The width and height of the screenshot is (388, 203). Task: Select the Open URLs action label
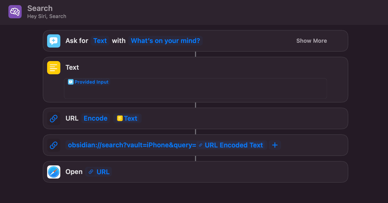tap(74, 172)
